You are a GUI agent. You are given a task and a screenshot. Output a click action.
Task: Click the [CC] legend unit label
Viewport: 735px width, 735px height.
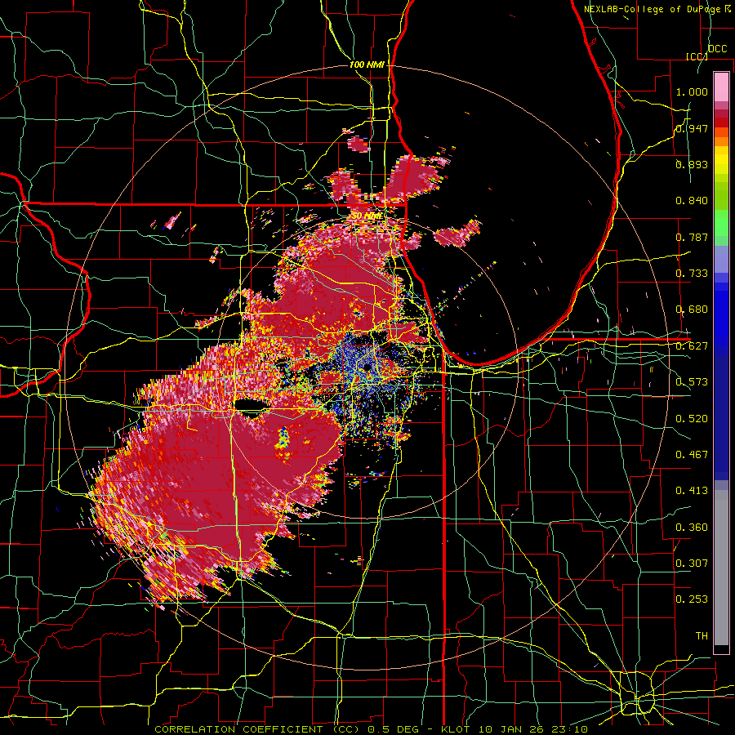point(697,56)
